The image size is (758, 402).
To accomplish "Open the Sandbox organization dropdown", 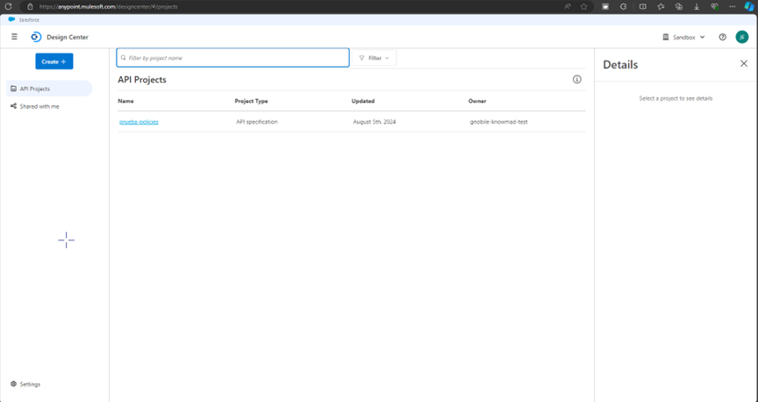I will point(683,37).
